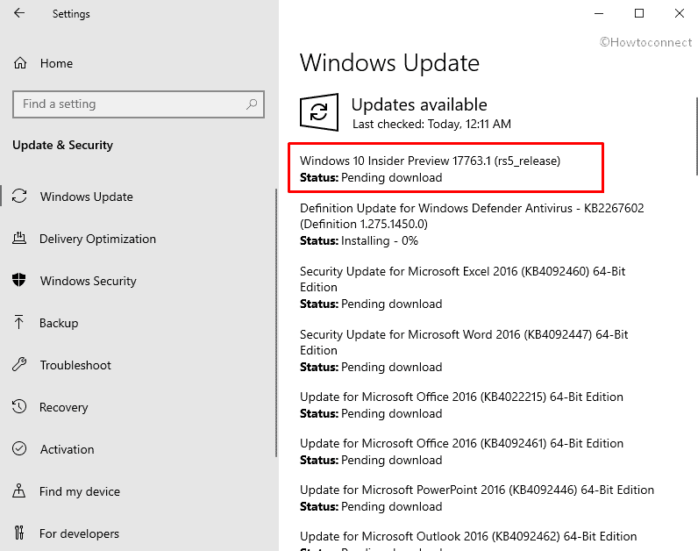
Task: Open Find my device settings
Action: tap(80, 491)
